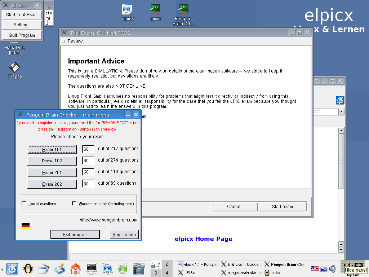The height and width of the screenshot is (277, 369).
Task: Click the X window menu icon of Trial Exam
Action: (x=64, y=33)
